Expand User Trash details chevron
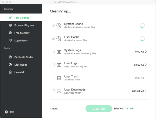 pos(146,78)
